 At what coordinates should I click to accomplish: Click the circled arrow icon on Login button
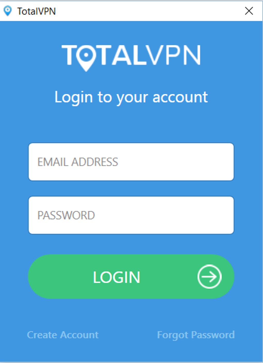pyautogui.click(x=209, y=277)
